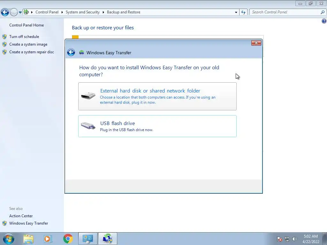The image size is (327, 245).
Task: Click Backup and Restore breadcrumb
Action: tap(124, 12)
